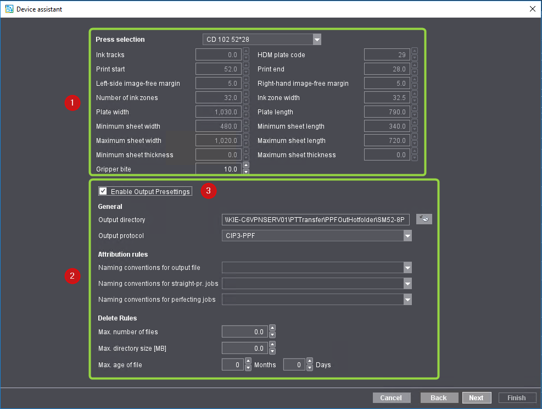Click the browse icon next to Output directory

click(x=424, y=219)
